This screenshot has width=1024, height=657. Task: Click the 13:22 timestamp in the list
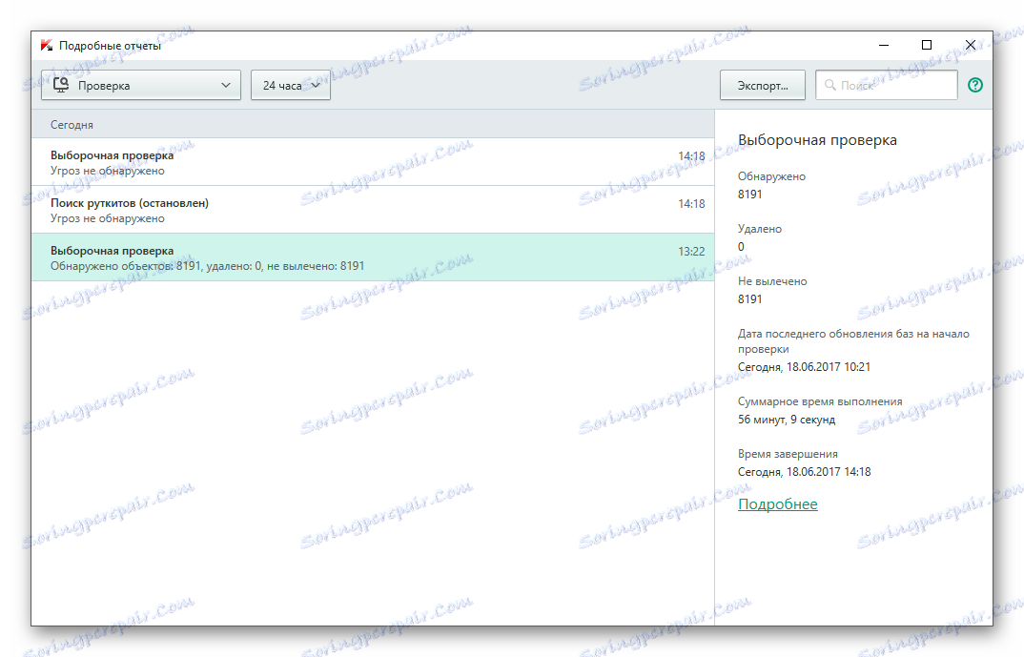tap(691, 252)
